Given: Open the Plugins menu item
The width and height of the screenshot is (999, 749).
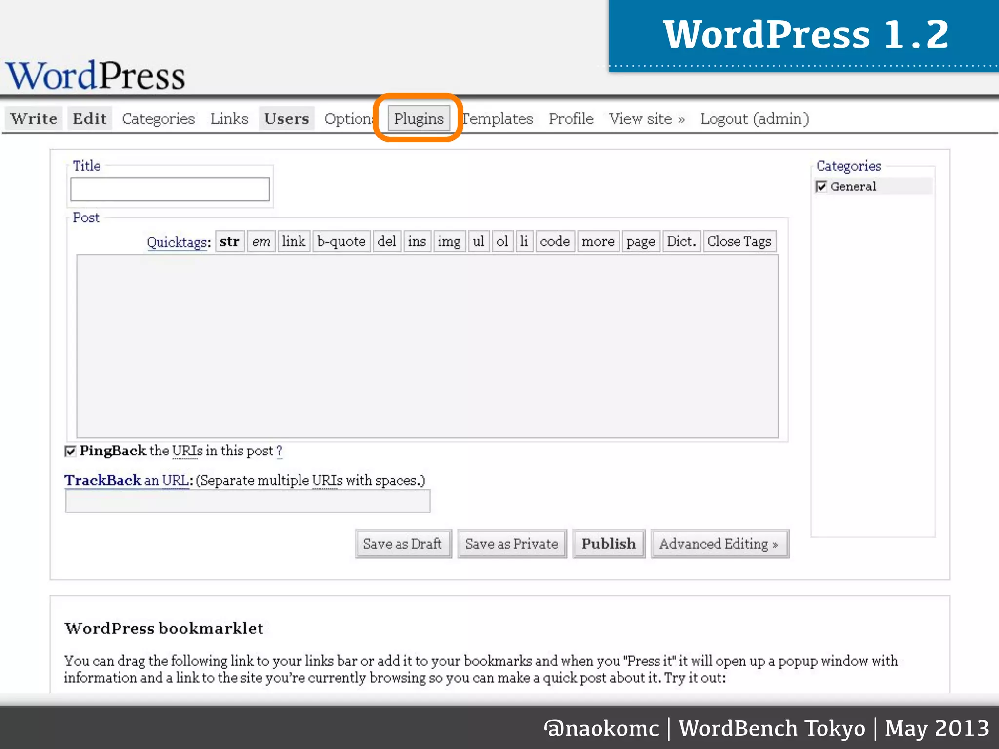Looking at the screenshot, I should (419, 118).
